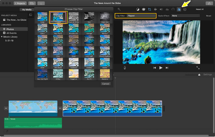
Task: Select the world map clip in timeline
Action: coord(33,108)
